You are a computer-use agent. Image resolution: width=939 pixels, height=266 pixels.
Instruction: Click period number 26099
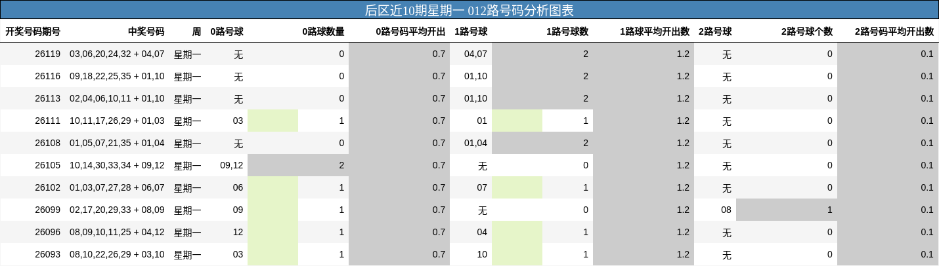point(48,210)
